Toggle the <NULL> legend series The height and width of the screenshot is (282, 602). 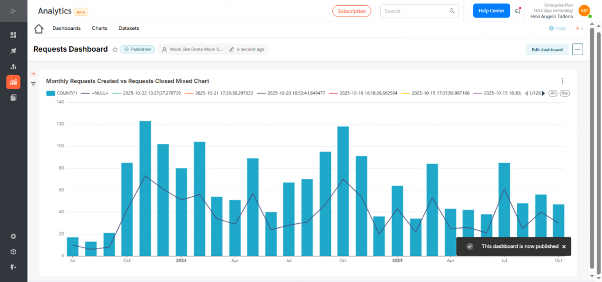coord(95,93)
